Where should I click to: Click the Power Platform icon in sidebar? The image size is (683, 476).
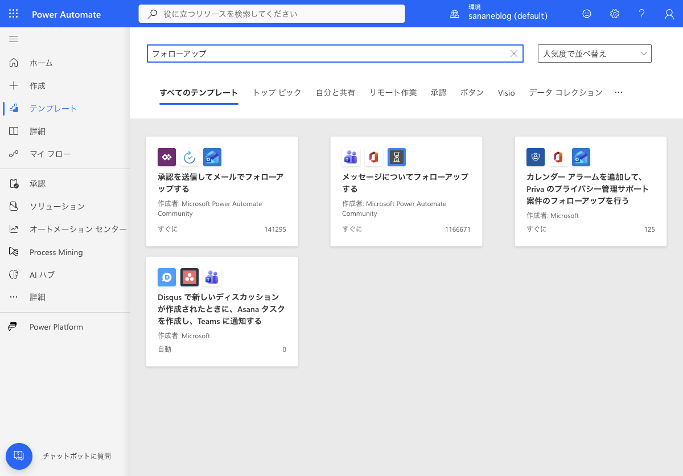pos(13,327)
